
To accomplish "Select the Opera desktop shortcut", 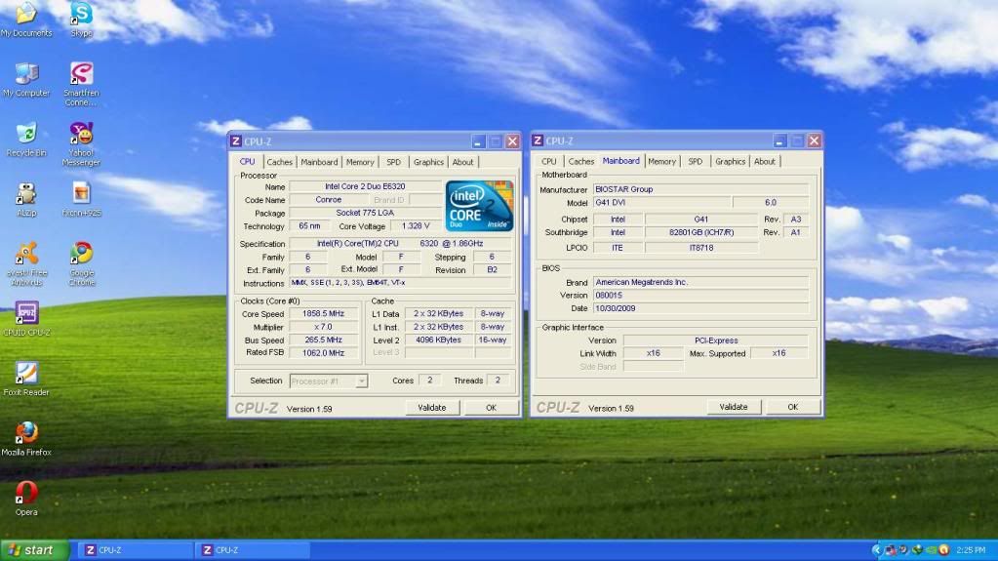I will click(26, 500).
